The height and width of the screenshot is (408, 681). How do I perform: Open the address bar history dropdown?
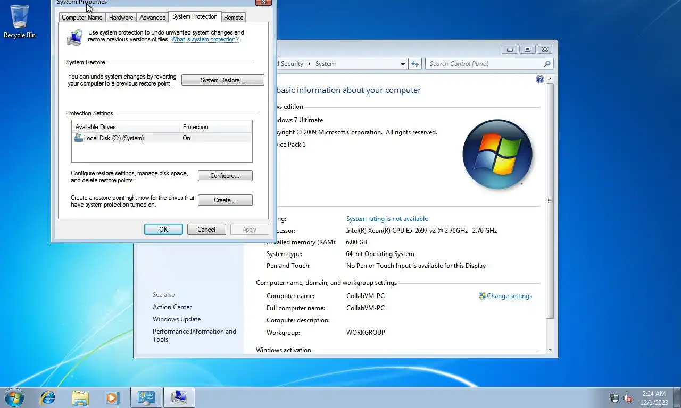(403, 64)
